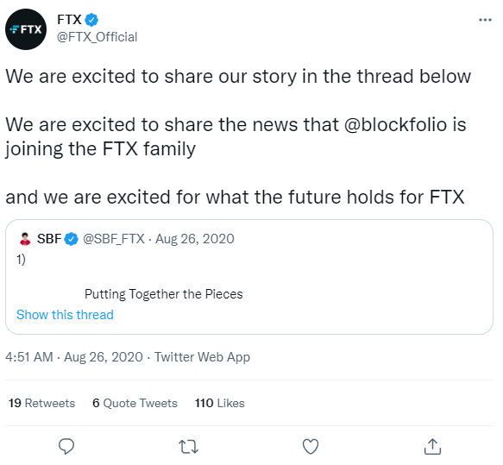The height and width of the screenshot is (465, 503).
Task: Click the retweet arrows icon
Action: pyautogui.click(x=188, y=447)
